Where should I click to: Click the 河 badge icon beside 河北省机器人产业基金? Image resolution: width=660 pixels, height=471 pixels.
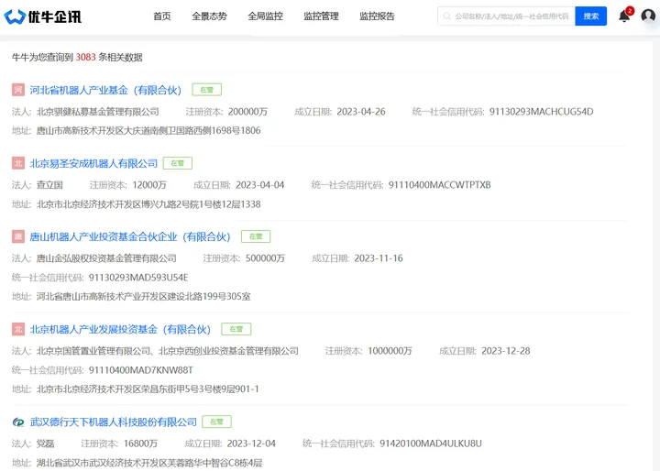click(18, 90)
